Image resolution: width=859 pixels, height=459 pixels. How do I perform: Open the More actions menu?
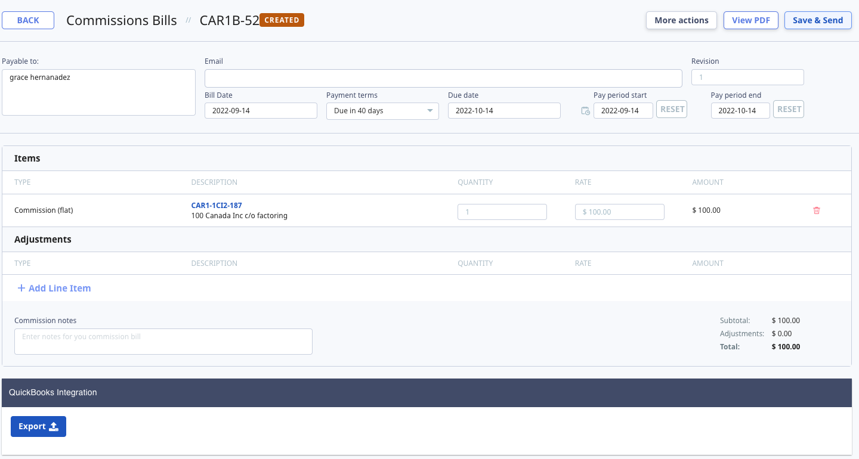681,20
